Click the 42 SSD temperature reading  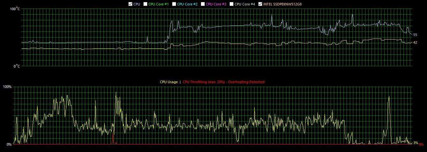[415, 42]
